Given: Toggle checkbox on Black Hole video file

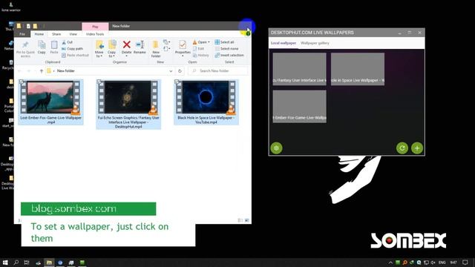Looking at the screenshot, I should coord(177,82).
